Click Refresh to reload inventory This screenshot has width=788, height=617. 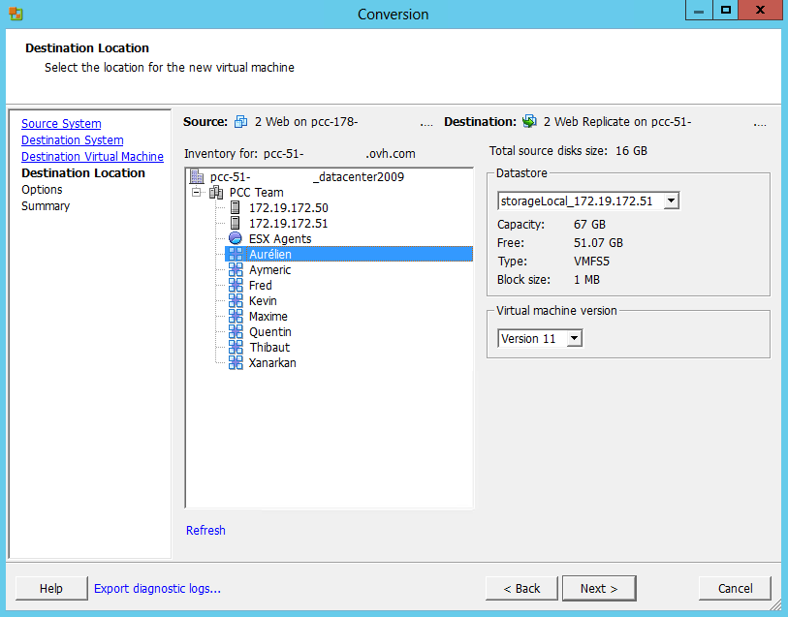click(x=205, y=531)
